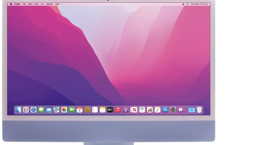Open the Calendar app icon

point(79,110)
